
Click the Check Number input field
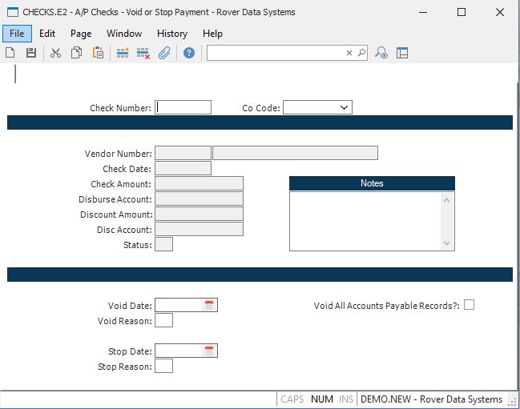coord(183,107)
